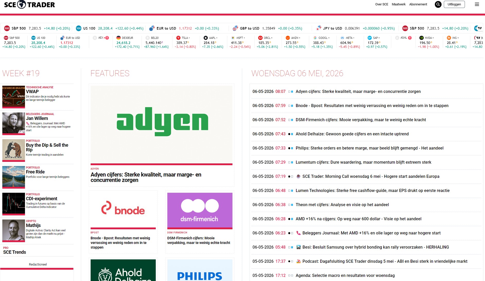Click the Philips feature image

tap(200, 270)
